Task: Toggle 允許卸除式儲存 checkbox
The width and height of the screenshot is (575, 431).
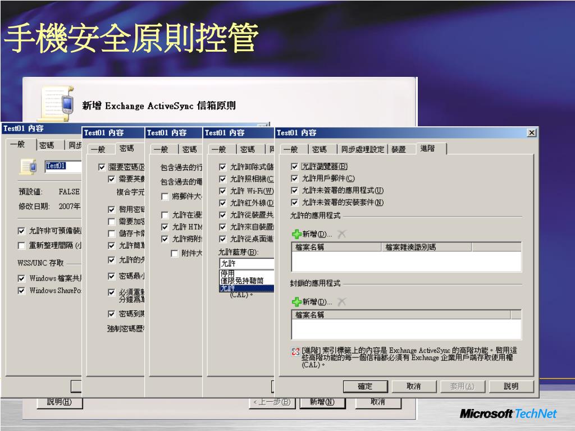Action: pos(222,167)
